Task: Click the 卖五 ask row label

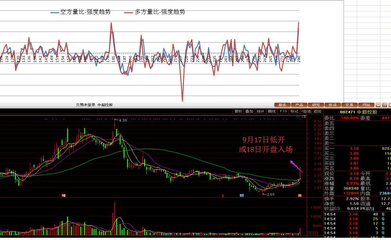Action: [329, 123]
